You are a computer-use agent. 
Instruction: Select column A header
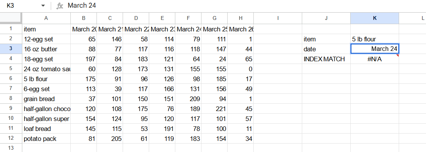tap(46, 18)
